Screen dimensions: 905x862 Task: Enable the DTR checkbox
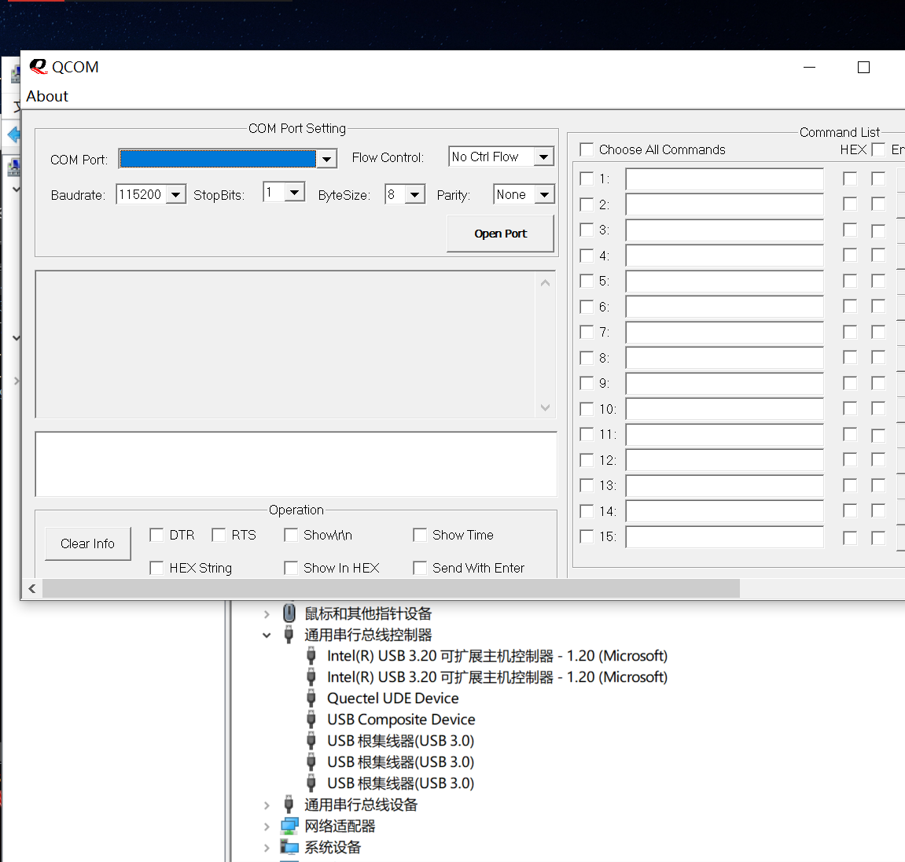pos(156,535)
